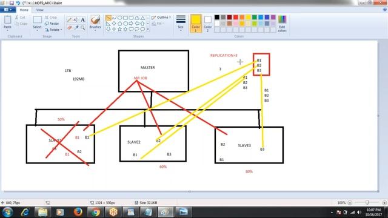Open the Select dropdown arrow
The image size is (388, 218).
click(x=37, y=30)
